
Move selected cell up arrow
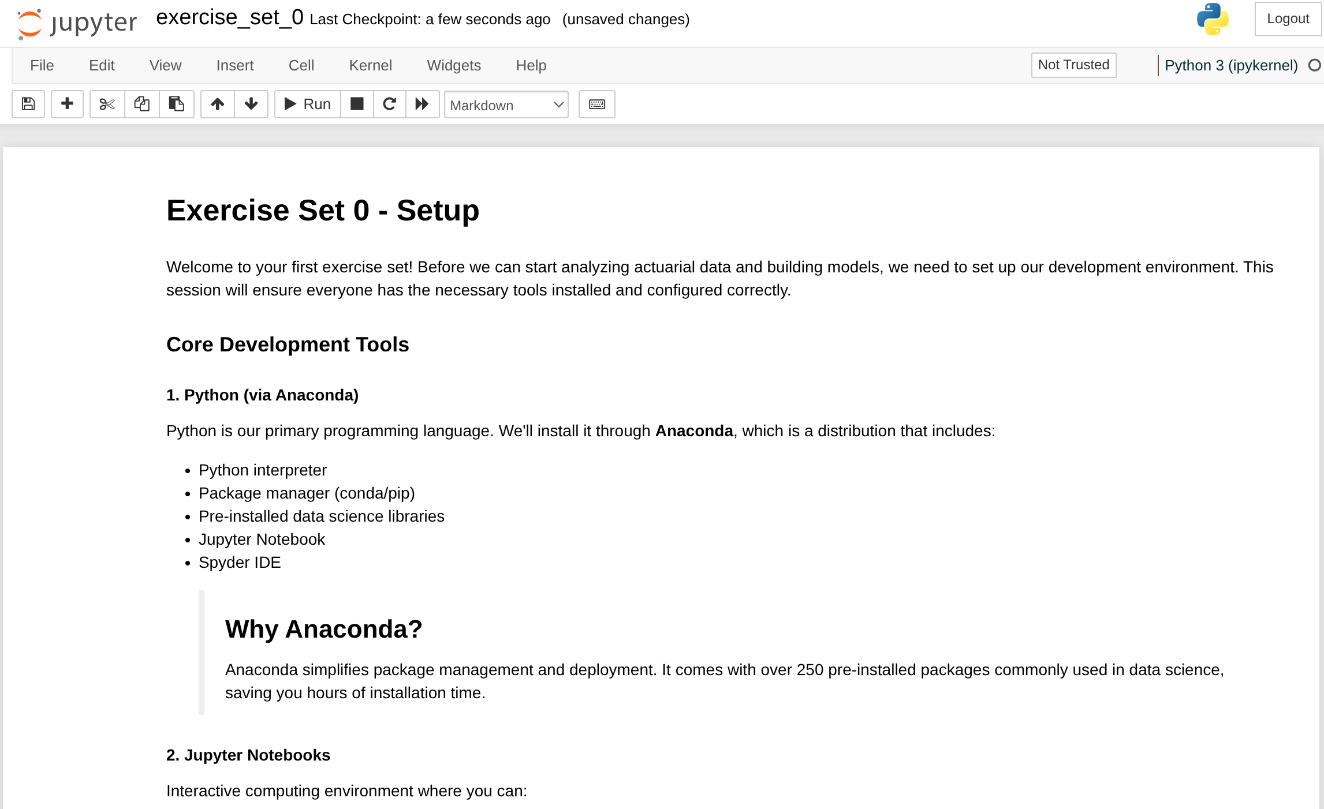click(217, 104)
